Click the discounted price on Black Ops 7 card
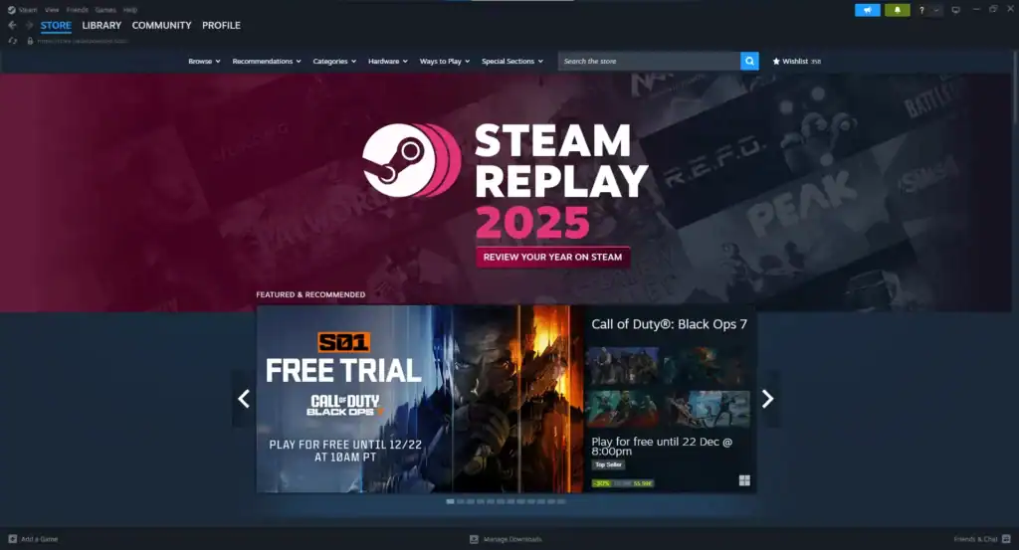Screen dimensions: 1019x550 [643, 483]
